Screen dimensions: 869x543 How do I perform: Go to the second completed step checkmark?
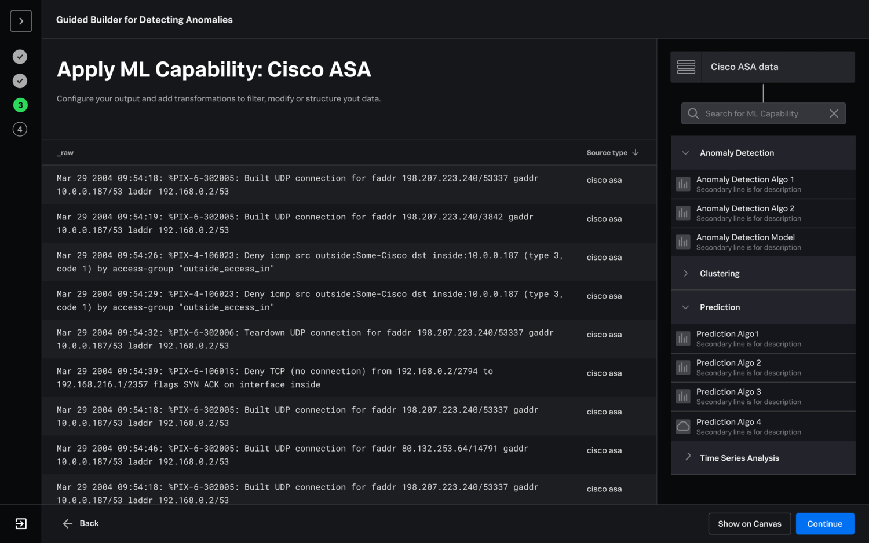click(20, 81)
